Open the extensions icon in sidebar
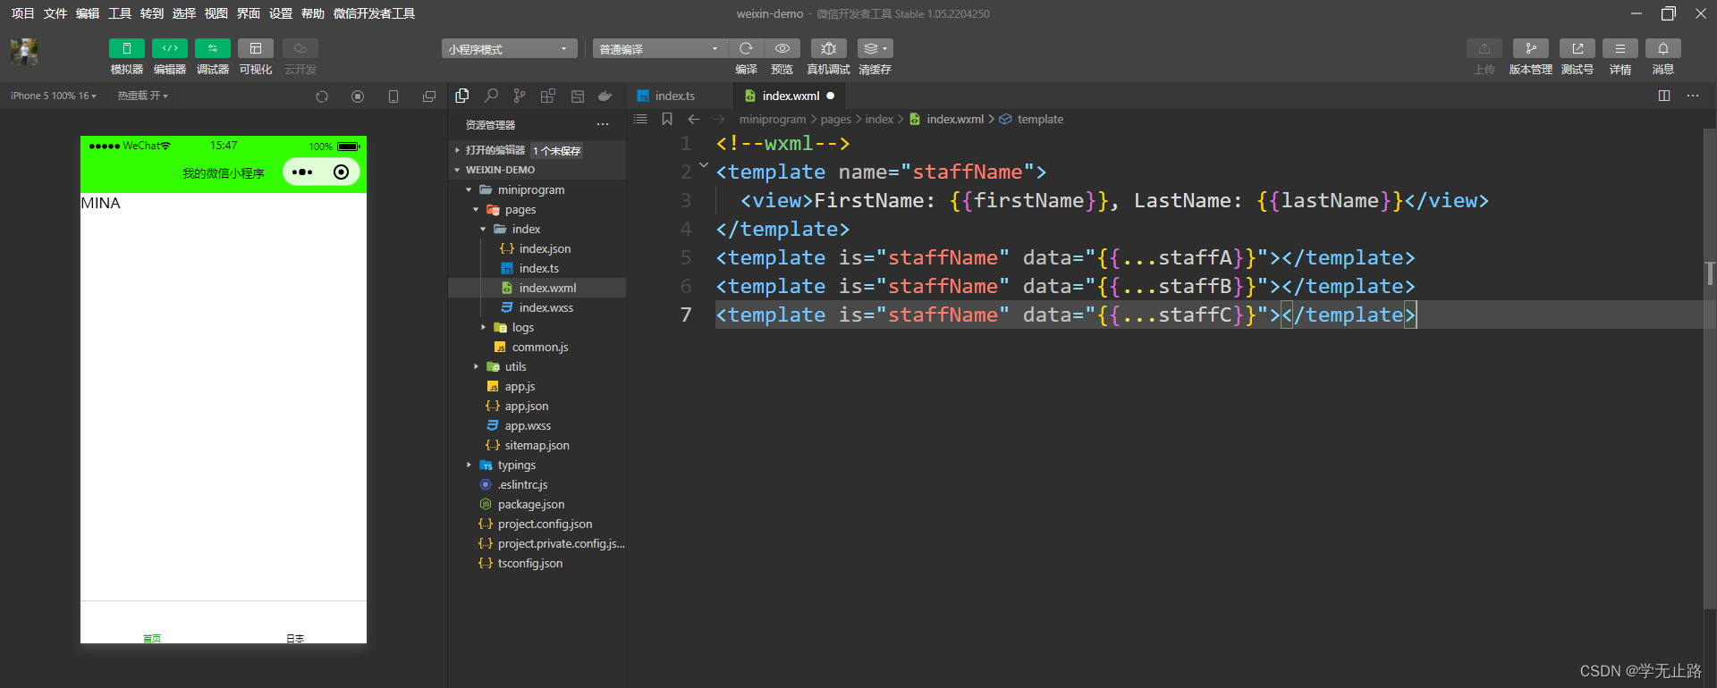Screen dimensions: 1717x688 [x=548, y=96]
